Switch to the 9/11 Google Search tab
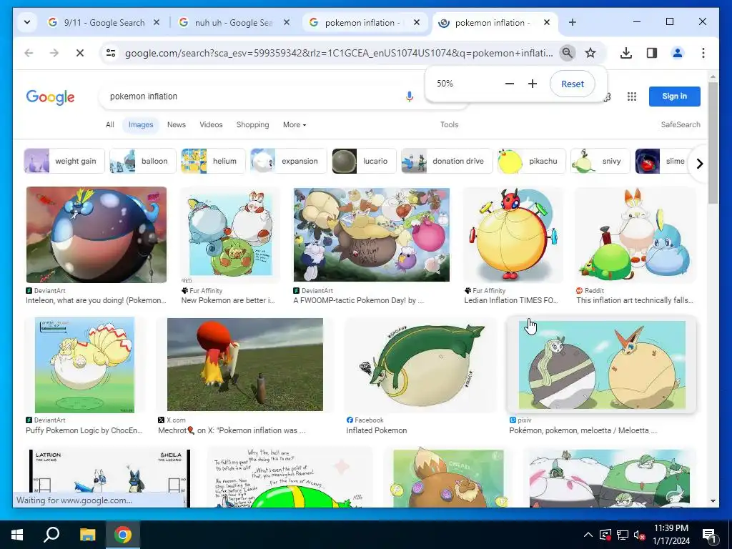 104,22
